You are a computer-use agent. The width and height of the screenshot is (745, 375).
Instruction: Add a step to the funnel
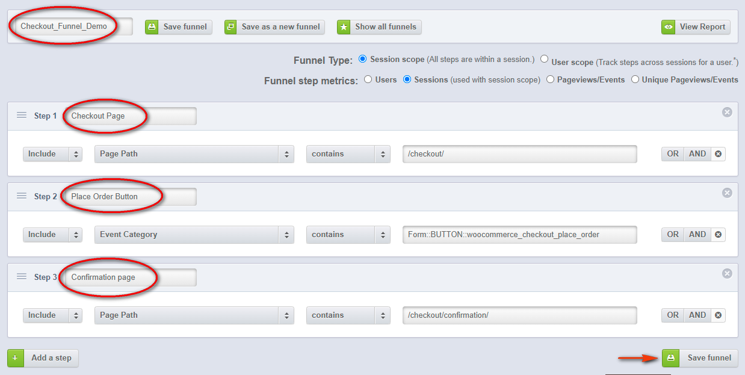coord(43,358)
